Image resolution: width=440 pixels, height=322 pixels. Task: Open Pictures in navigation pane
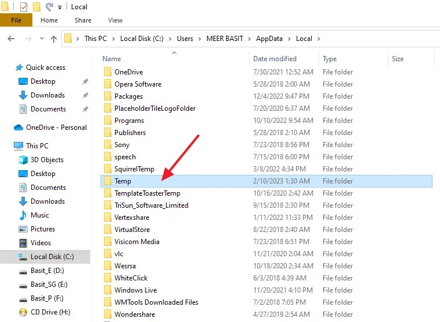pos(43,229)
